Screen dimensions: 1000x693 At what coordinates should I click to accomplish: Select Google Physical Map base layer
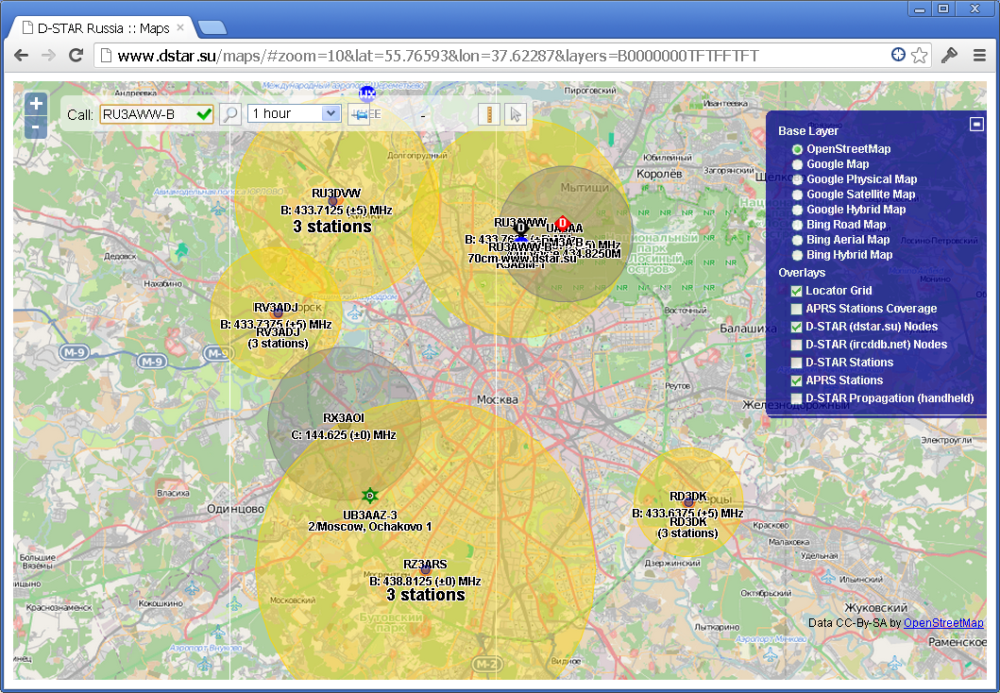pos(797,179)
